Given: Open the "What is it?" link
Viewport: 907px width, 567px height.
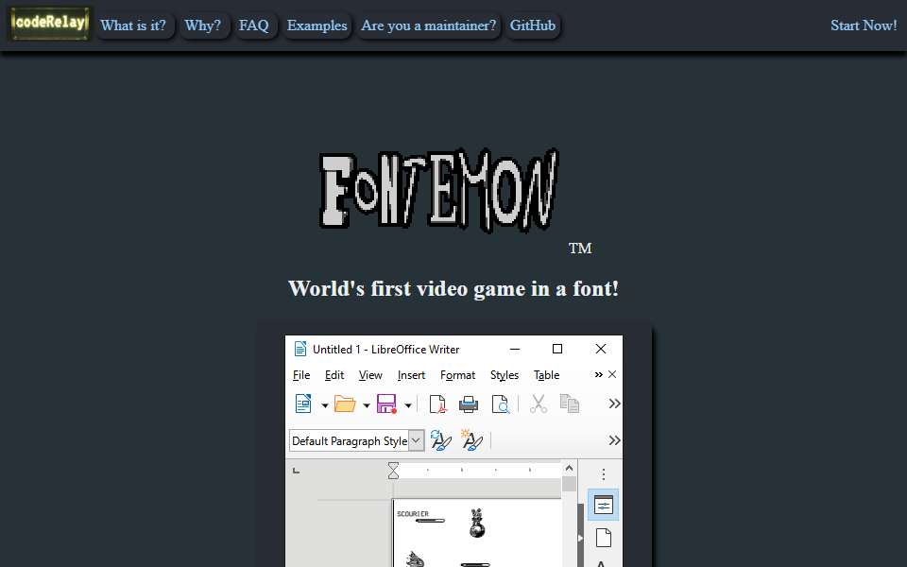Looking at the screenshot, I should [133, 26].
